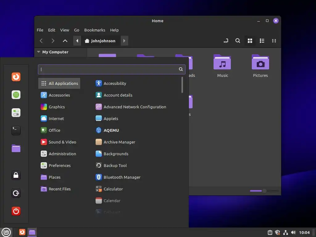The image size is (316, 237).
Task: Switch Files to list view
Action: pos(262,41)
